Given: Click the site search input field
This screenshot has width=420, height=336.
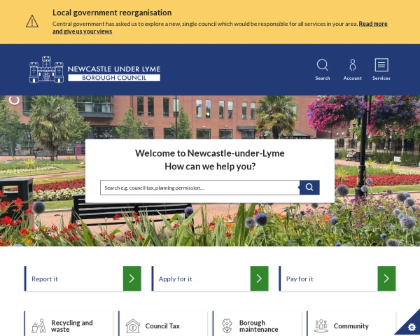Looking at the screenshot, I should pos(199,188).
